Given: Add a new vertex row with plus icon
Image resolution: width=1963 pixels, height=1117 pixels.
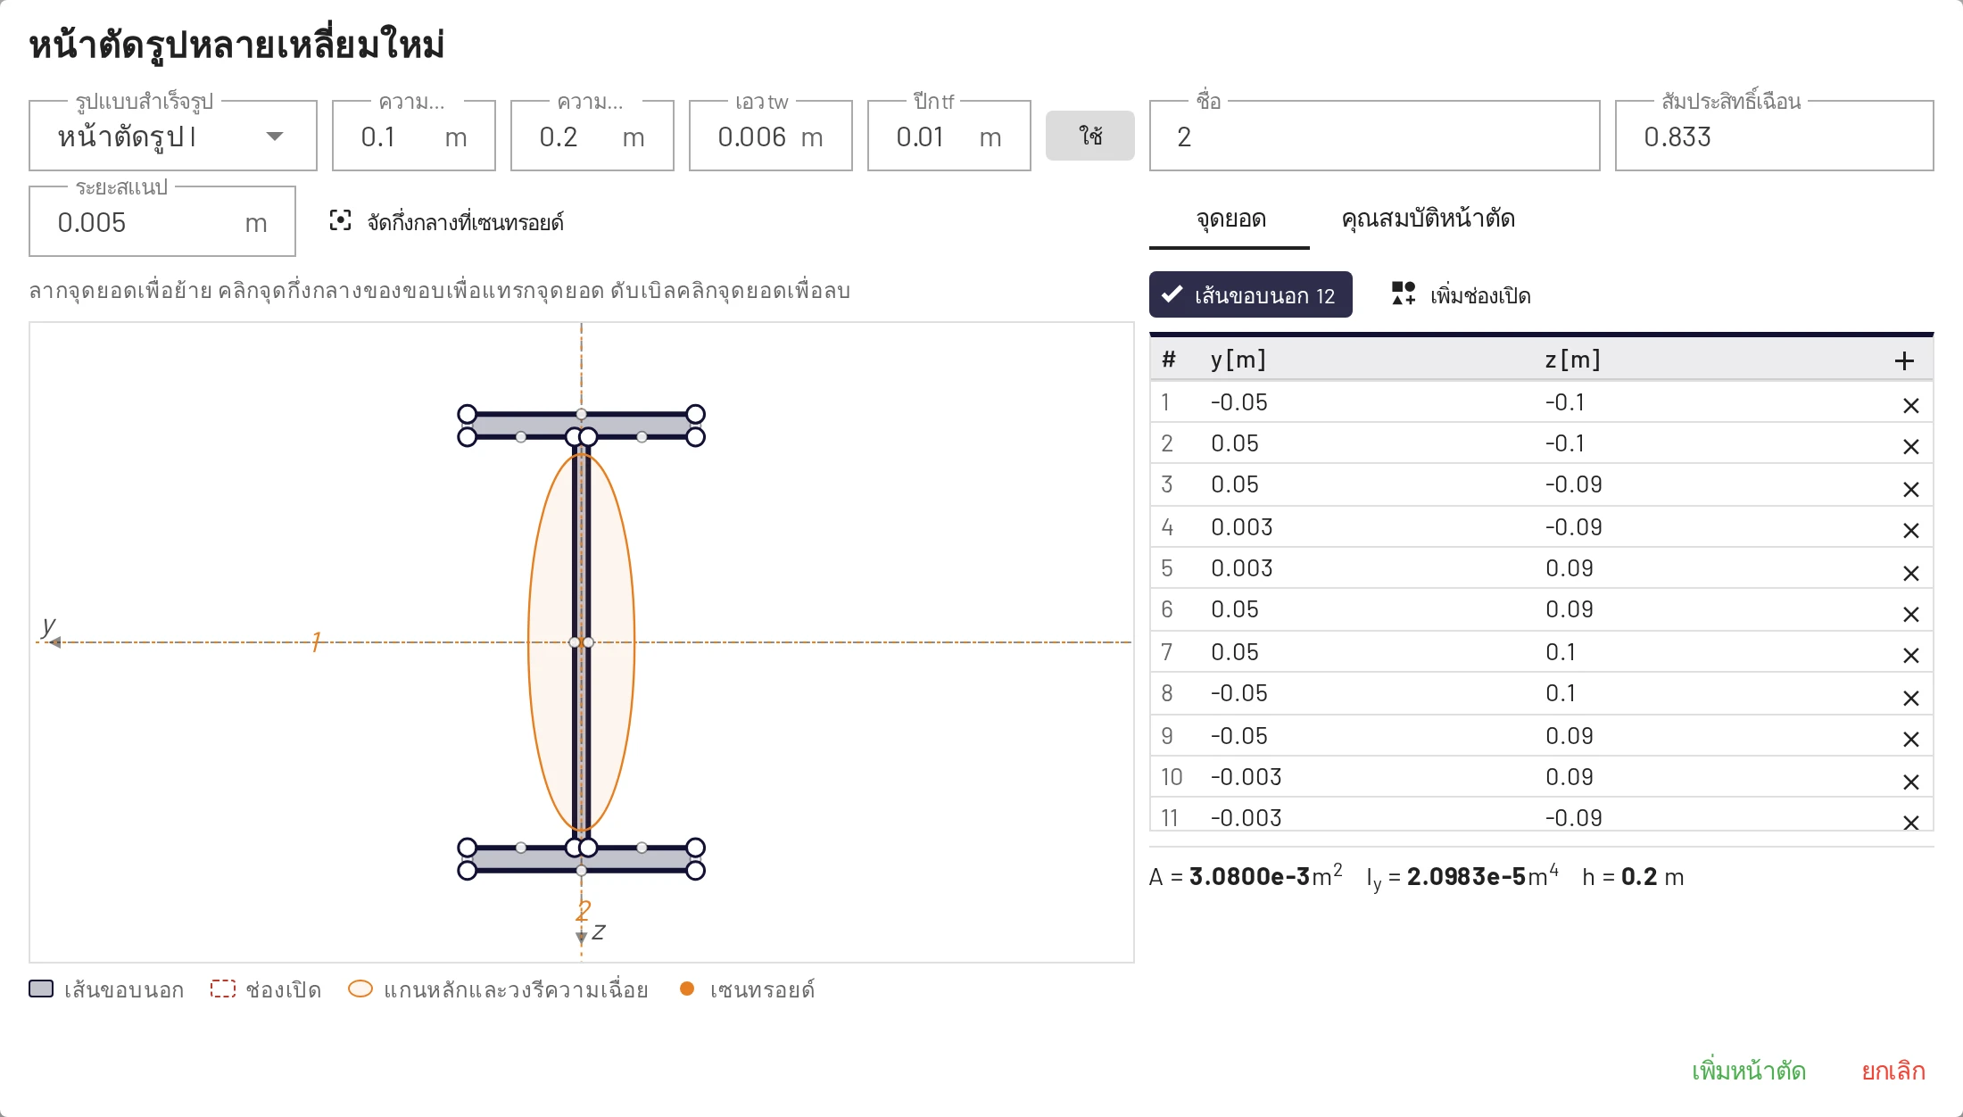Looking at the screenshot, I should [x=1904, y=360].
